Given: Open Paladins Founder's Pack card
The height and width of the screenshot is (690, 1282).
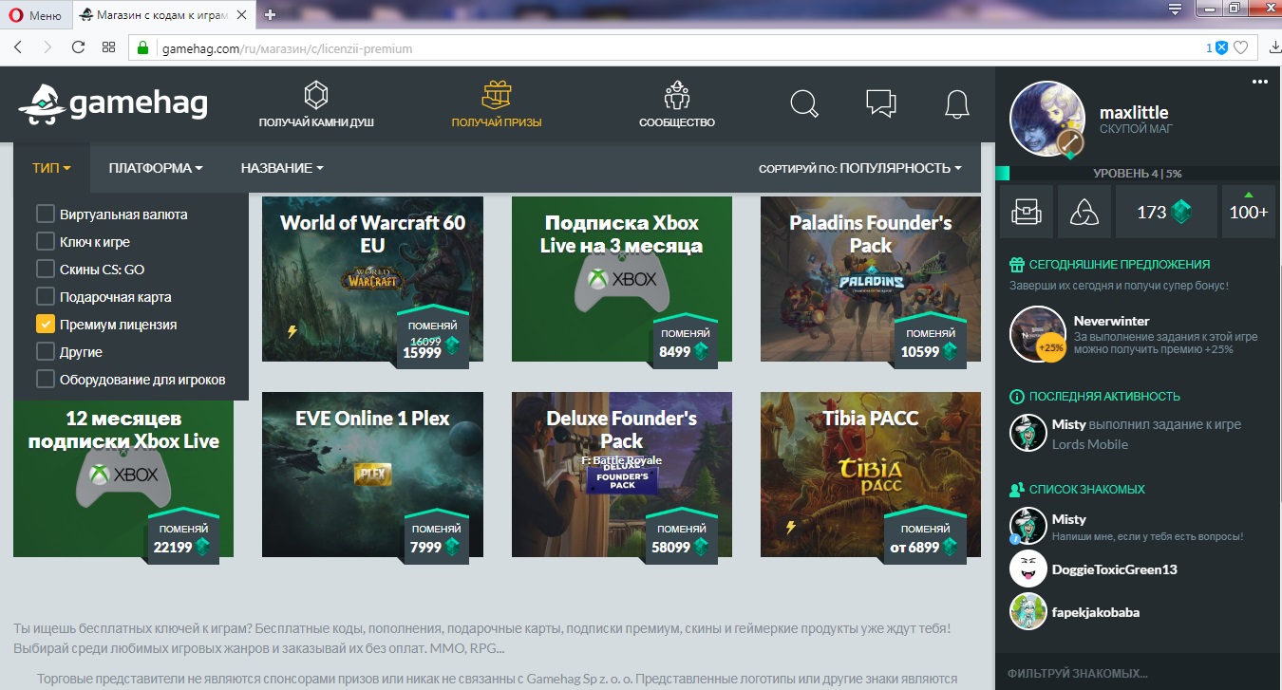Looking at the screenshot, I should (x=871, y=279).
